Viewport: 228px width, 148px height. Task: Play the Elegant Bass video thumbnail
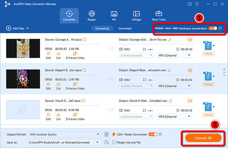point(23,79)
